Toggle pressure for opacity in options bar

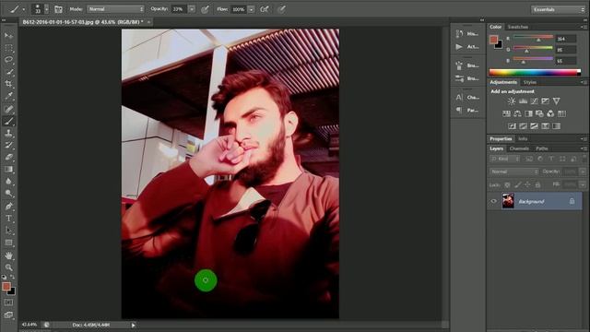click(205, 9)
